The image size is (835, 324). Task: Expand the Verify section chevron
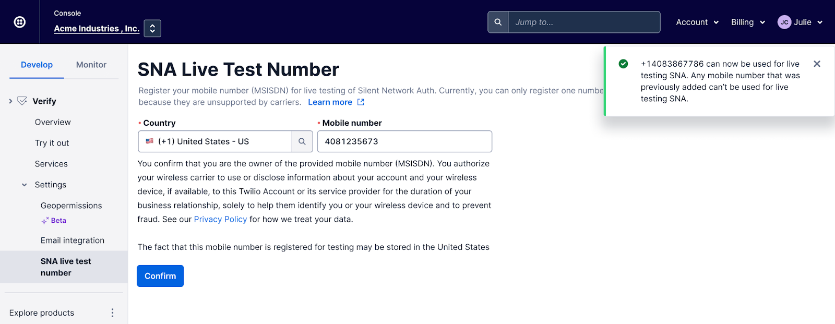[10, 101]
